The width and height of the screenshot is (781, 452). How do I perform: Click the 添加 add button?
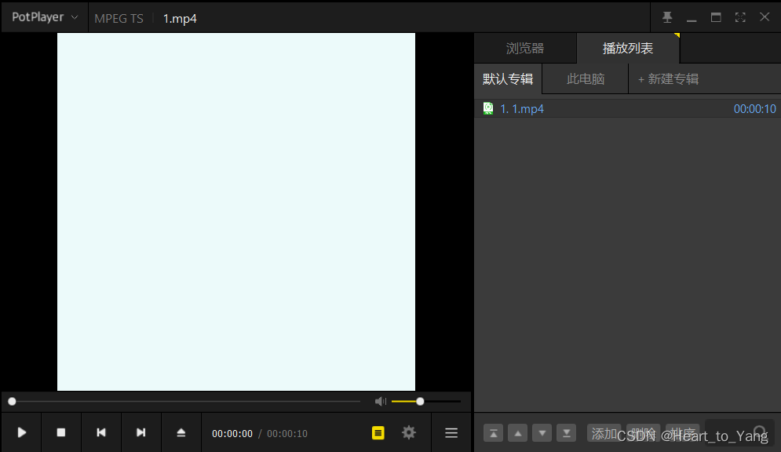click(604, 433)
